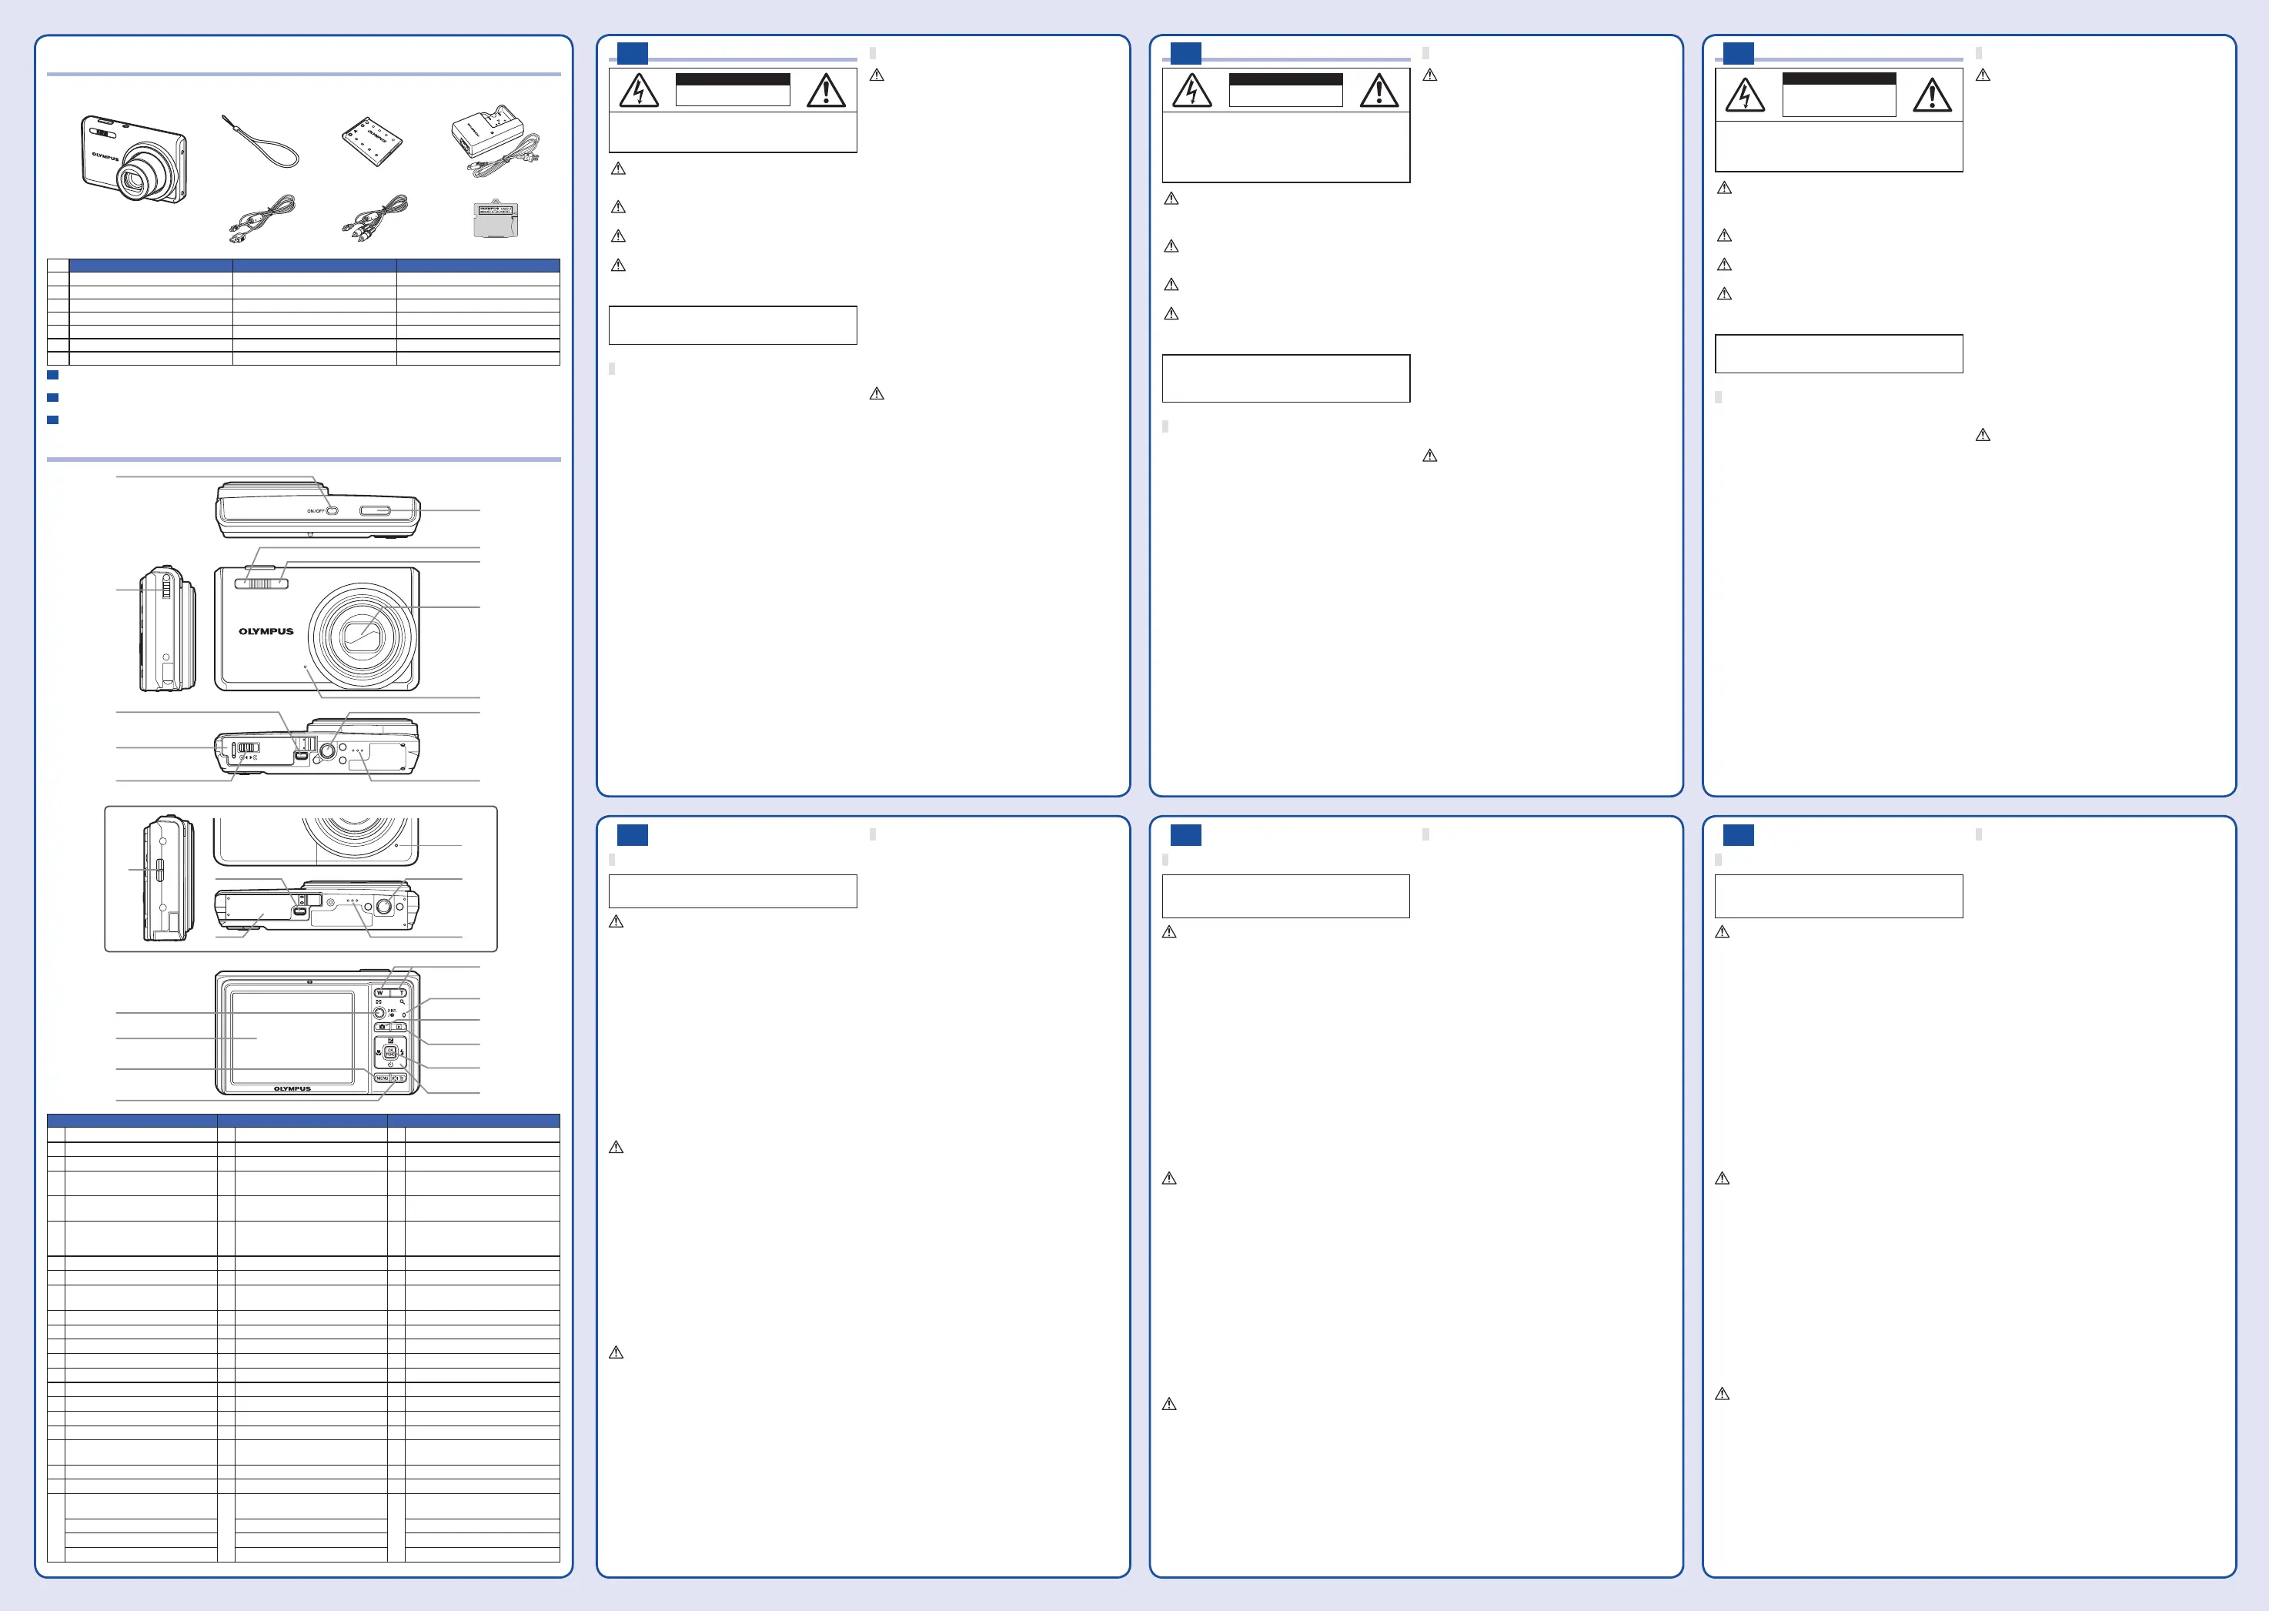Click the W zoom button on the rear camera
The height and width of the screenshot is (1611, 2269).
[x=382, y=993]
